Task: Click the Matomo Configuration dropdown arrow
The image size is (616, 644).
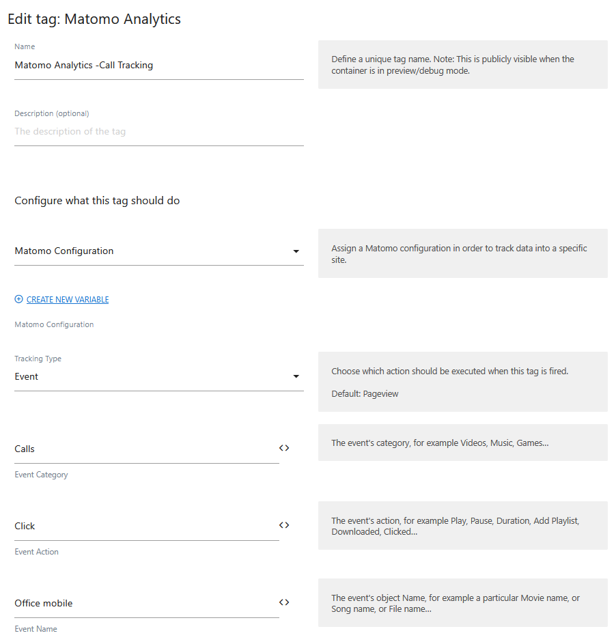Action: coord(296,251)
